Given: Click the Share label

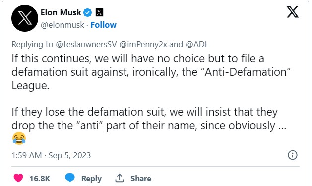Looking at the screenshot, I should pos(141,178).
